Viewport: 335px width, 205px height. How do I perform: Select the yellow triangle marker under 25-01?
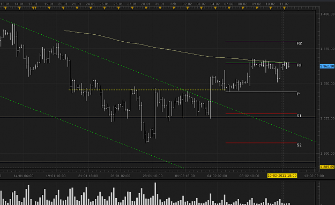(105, 8)
